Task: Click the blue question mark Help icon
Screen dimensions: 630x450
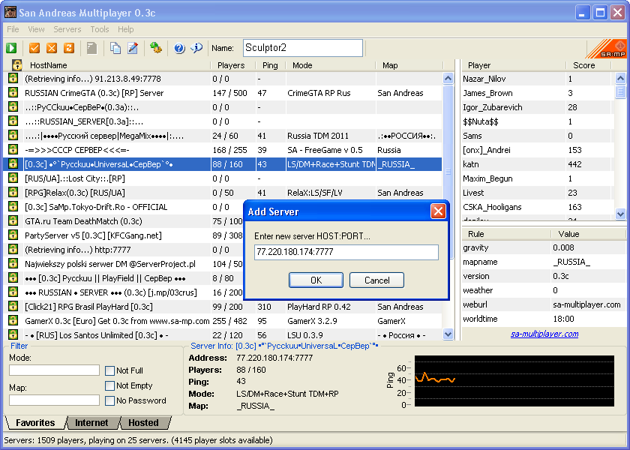Action: click(x=179, y=48)
